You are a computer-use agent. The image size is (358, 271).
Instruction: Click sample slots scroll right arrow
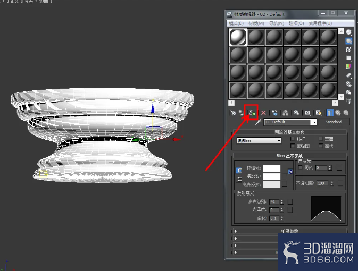pos(335,103)
